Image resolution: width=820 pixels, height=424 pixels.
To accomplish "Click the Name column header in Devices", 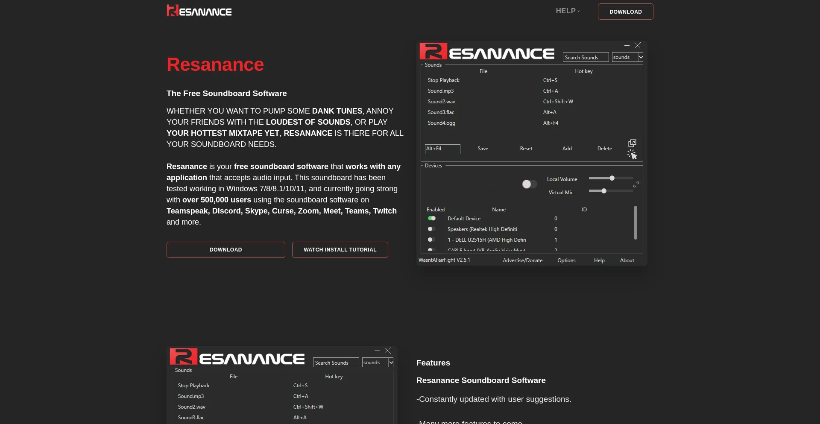I will tap(498, 210).
